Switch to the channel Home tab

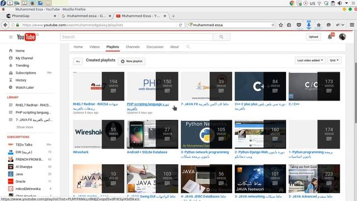(78, 47)
